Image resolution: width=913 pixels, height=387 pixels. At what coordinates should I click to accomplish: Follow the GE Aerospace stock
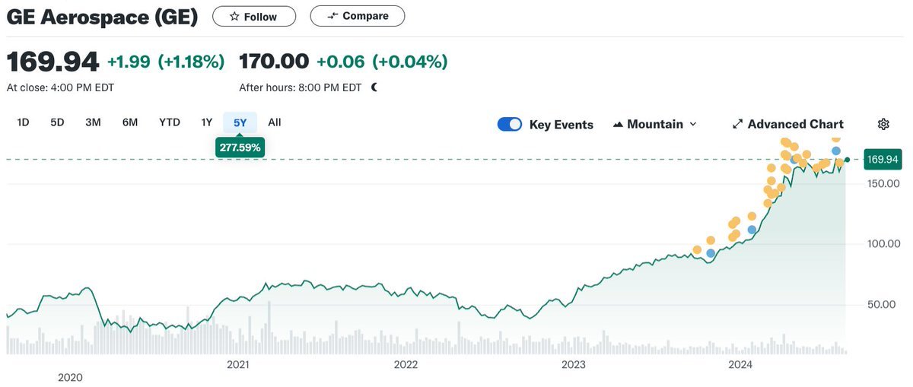pyautogui.click(x=254, y=16)
